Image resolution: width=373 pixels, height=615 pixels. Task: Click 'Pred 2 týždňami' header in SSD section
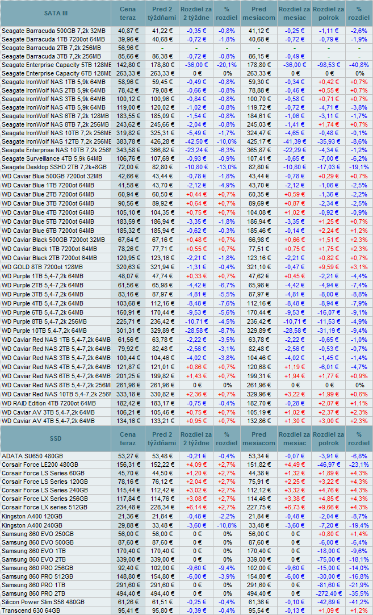point(162,438)
